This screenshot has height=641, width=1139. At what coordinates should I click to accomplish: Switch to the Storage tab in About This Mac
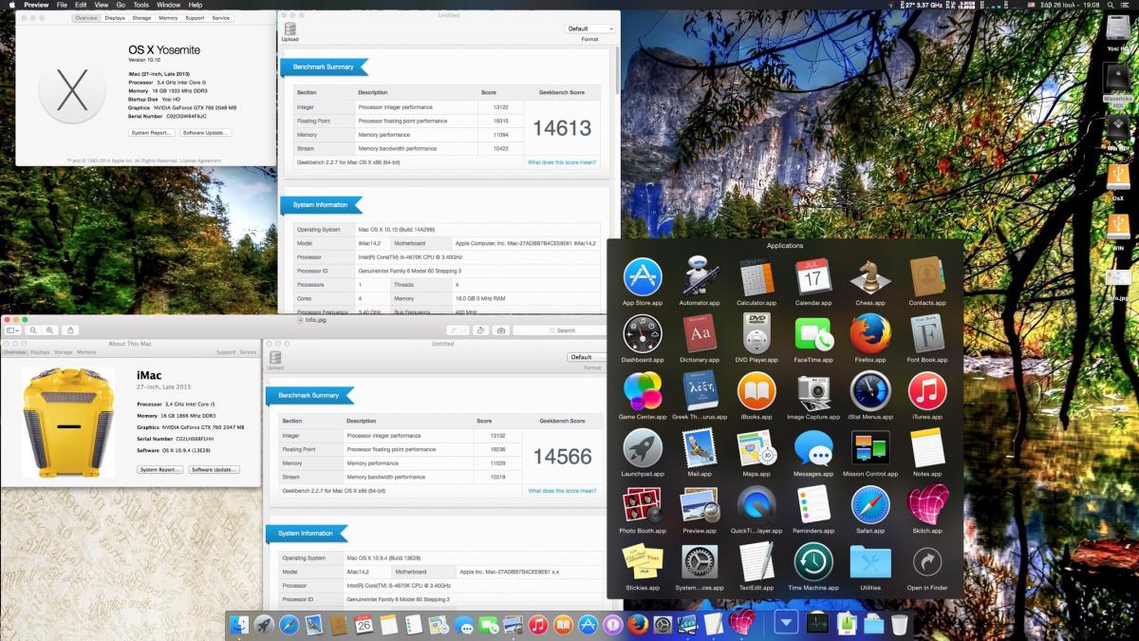coord(141,18)
